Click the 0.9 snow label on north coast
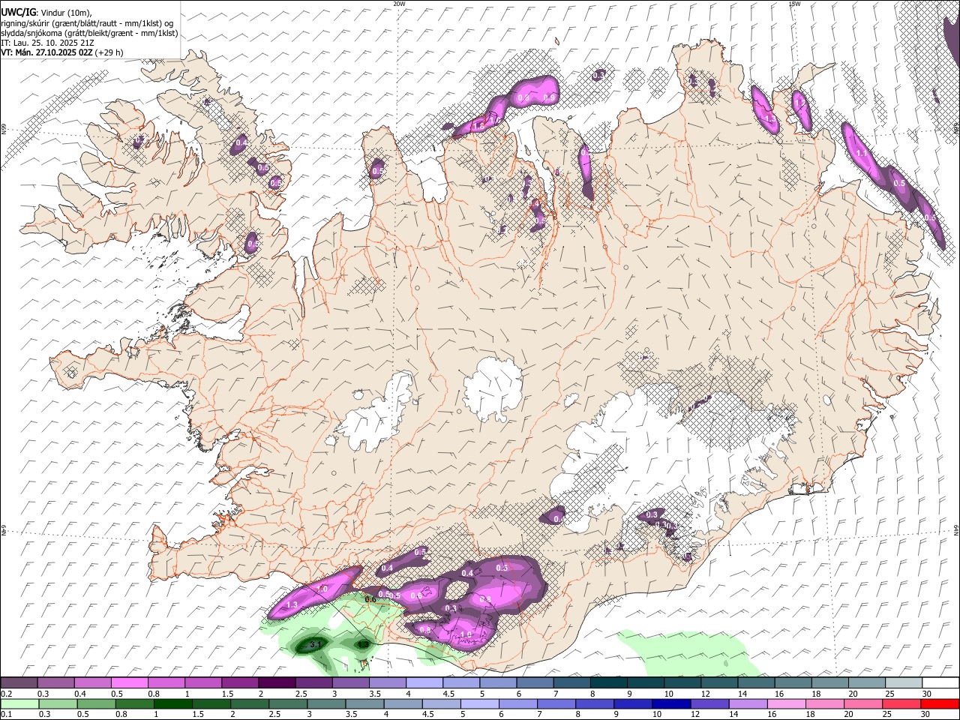 pyautogui.click(x=548, y=97)
